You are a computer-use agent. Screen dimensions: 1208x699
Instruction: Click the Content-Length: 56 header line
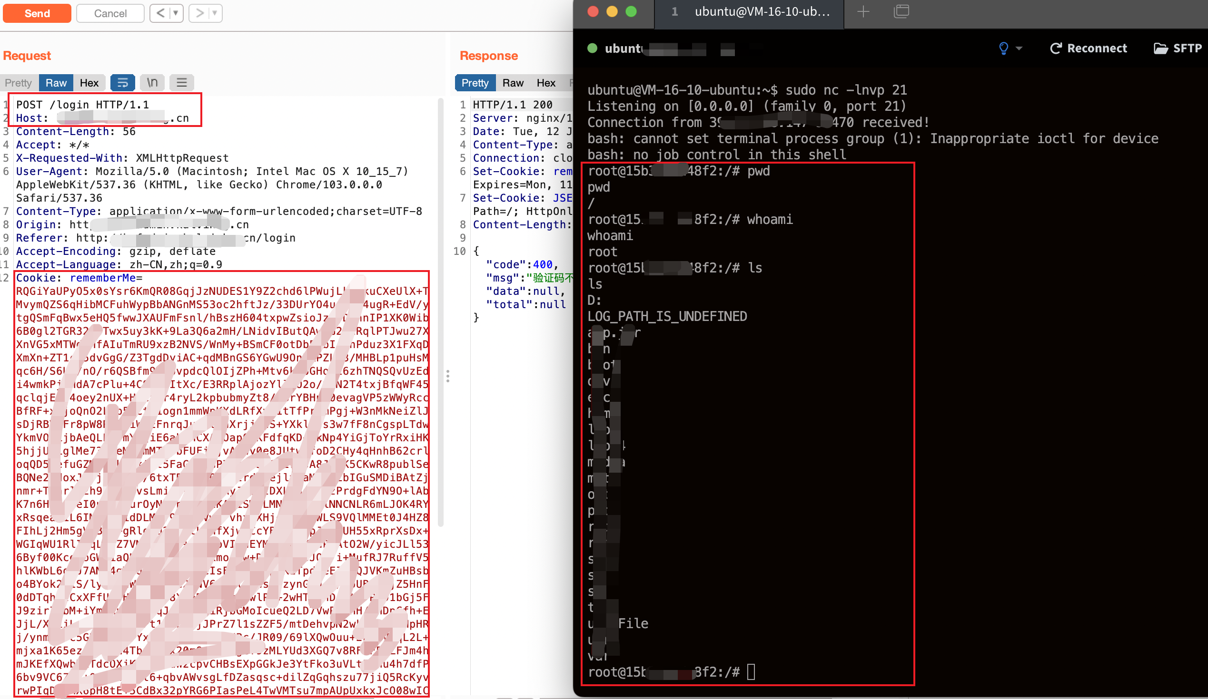pyautogui.click(x=76, y=131)
